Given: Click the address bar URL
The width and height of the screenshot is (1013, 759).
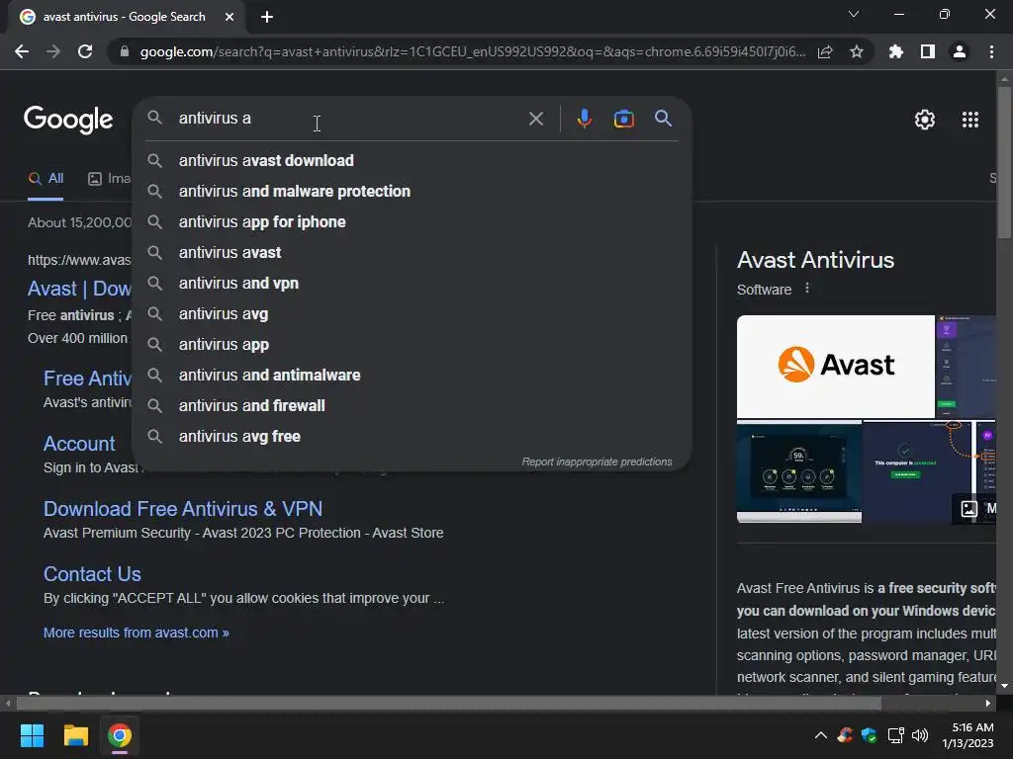Looking at the screenshot, I should coord(473,51).
